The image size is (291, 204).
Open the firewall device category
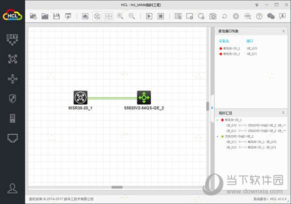[x=13, y=98]
